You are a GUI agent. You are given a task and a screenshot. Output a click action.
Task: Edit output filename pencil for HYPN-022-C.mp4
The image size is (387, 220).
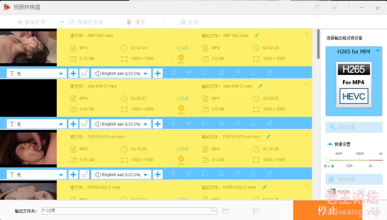coord(264,187)
